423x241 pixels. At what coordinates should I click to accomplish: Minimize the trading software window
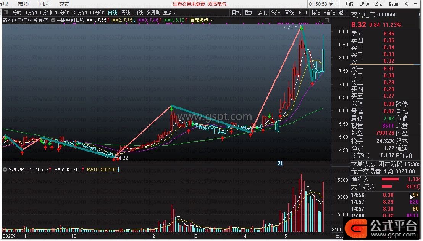(415, 4)
